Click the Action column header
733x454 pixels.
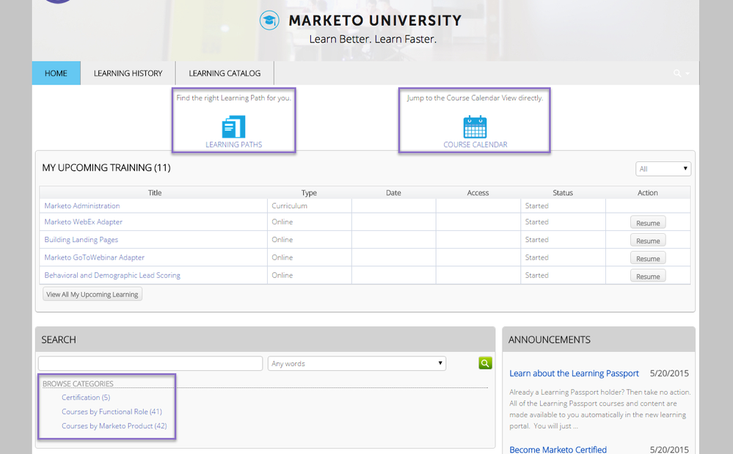(647, 192)
